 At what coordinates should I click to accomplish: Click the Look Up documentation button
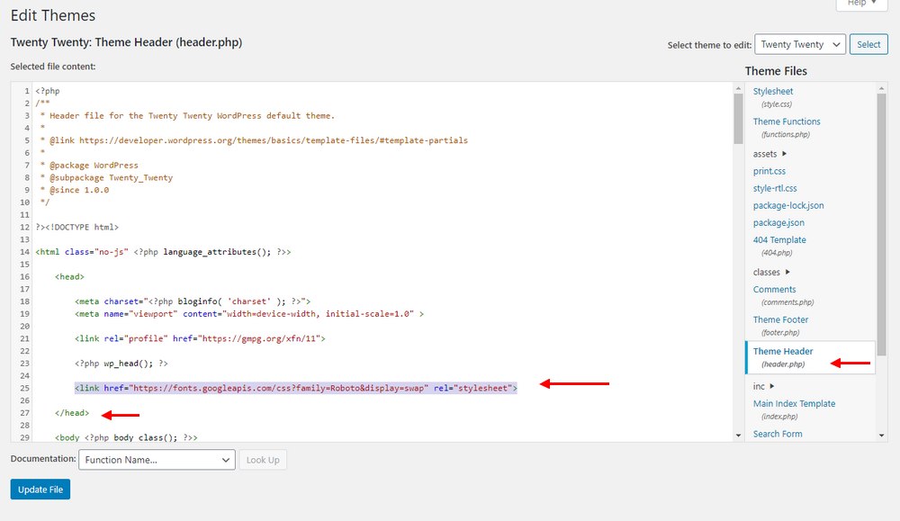pos(263,460)
